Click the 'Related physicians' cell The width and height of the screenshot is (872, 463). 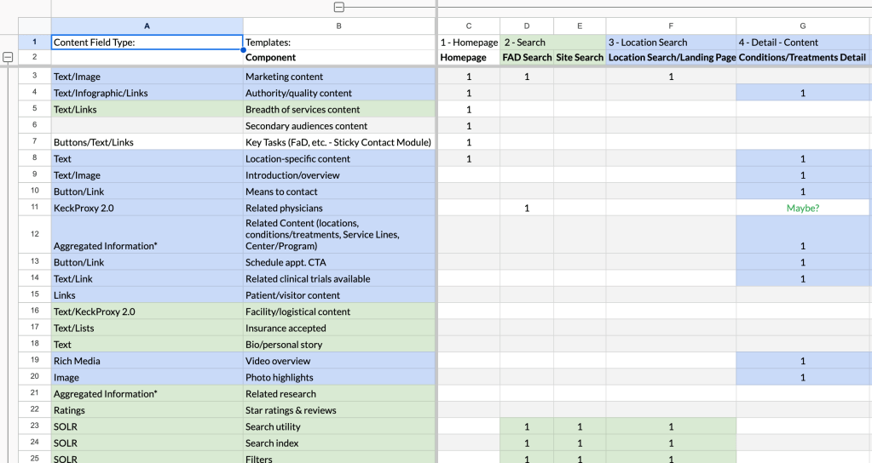pyautogui.click(x=338, y=208)
